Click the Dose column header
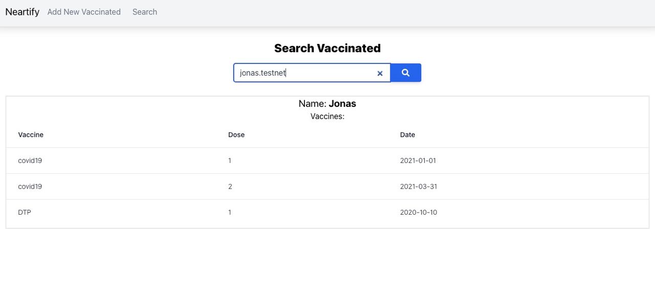655x303 pixels. [x=236, y=135]
